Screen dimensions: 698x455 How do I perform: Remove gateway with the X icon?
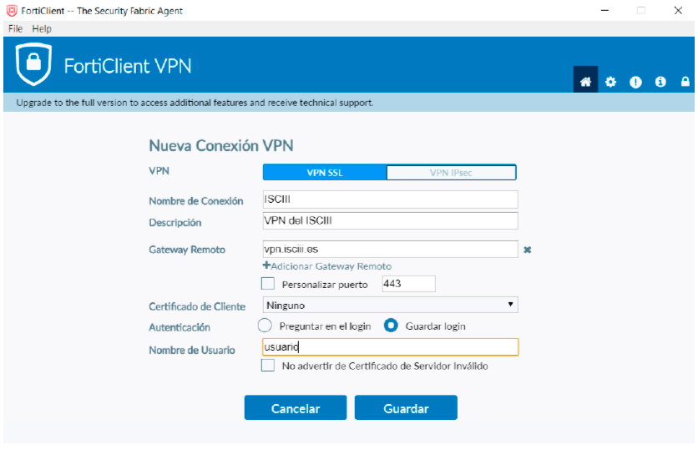pos(527,250)
